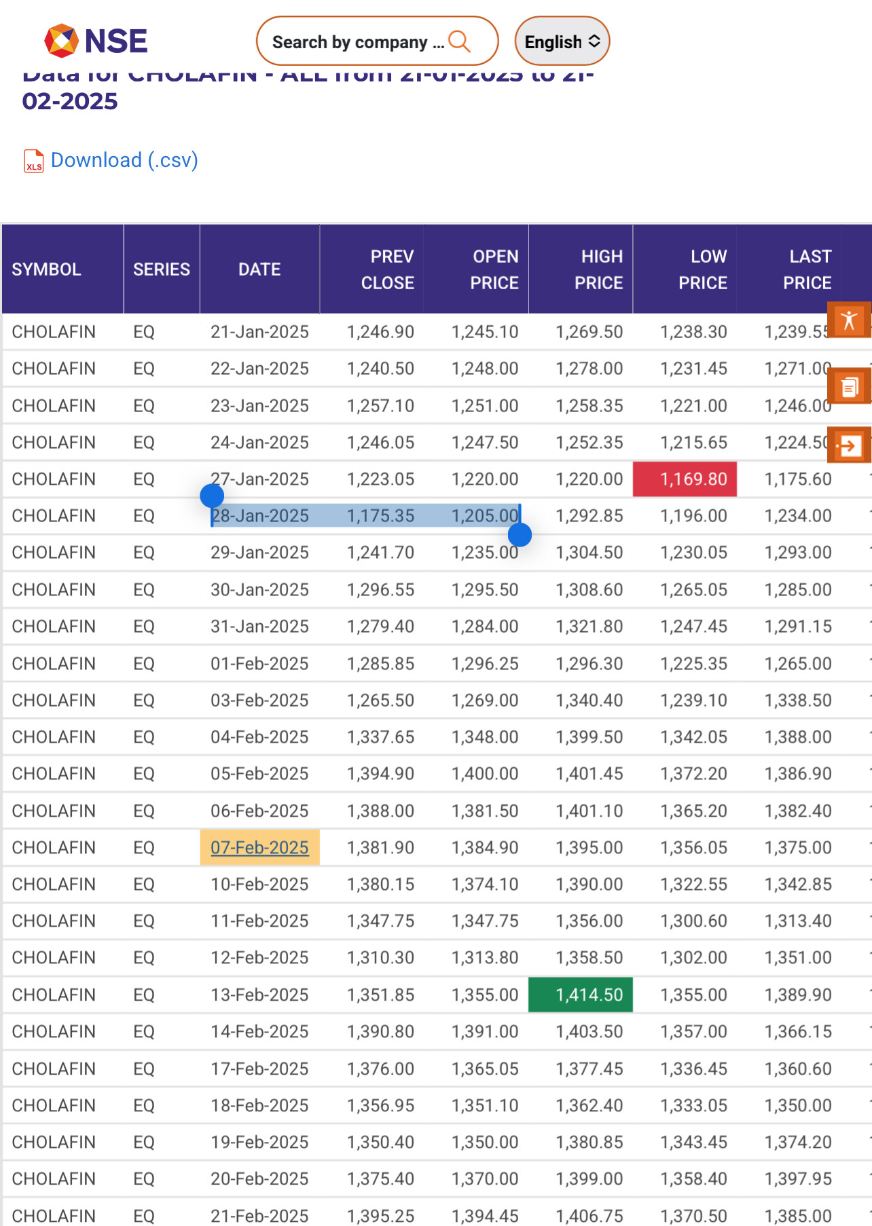Click high price 1,321.80

click(589, 627)
